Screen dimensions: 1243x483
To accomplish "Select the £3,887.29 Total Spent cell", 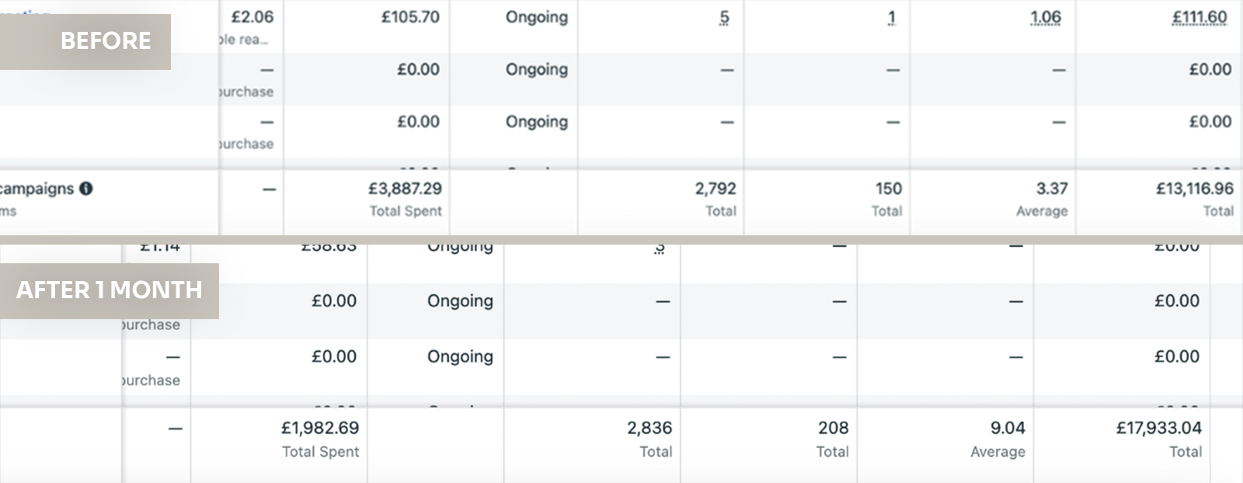I will [367, 200].
